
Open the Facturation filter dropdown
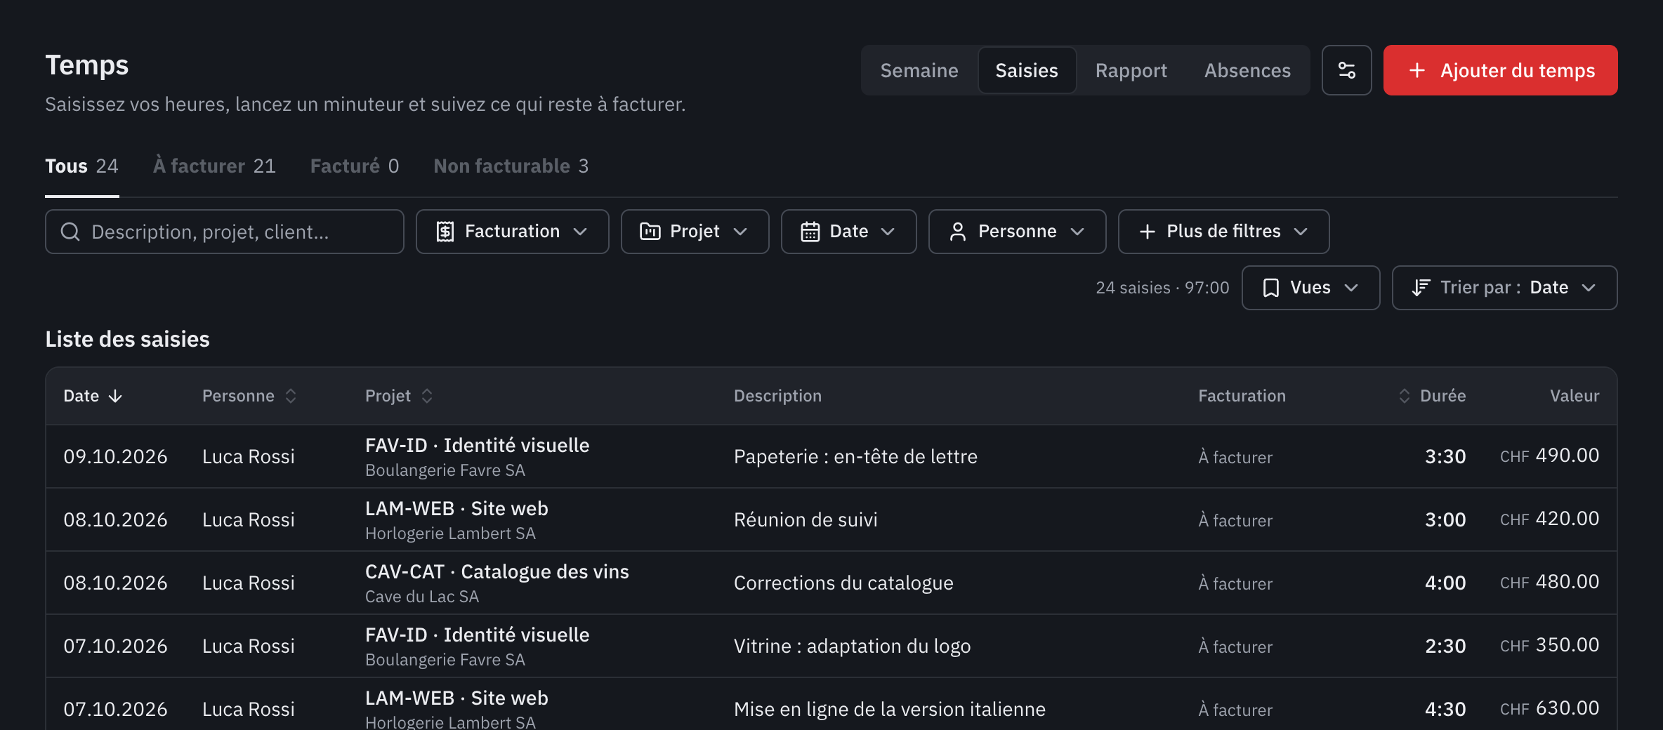[512, 232]
